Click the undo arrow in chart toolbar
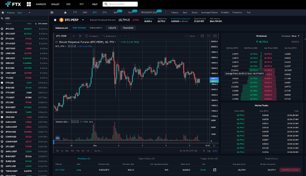The height and width of the screenshot is (176, 306). click(x=121, y=36)
